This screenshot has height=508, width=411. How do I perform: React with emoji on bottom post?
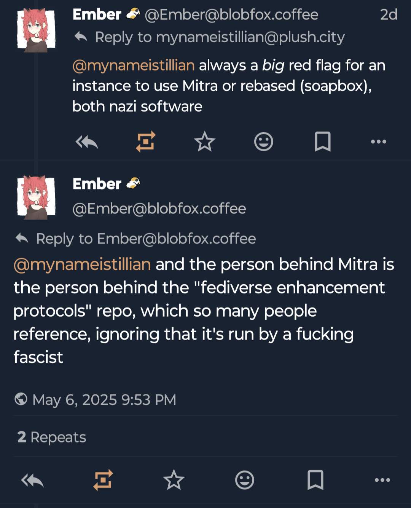pyautogui.click(x=244, y=480)
